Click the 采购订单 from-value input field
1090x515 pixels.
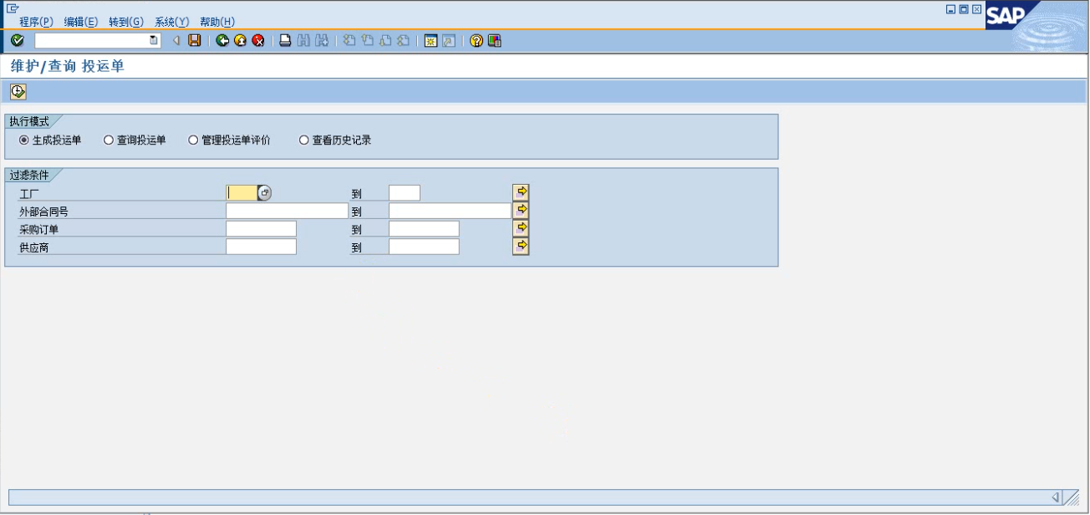(261, 229)
